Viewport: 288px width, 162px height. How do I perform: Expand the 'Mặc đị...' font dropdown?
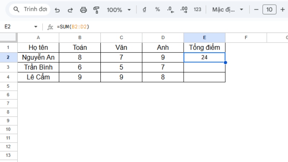(x=228, y=9)
